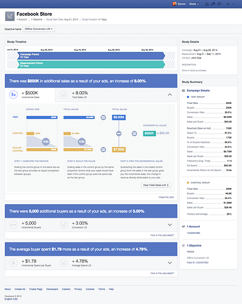Click the 4.0x scaling circle under Total Sales

82,141
